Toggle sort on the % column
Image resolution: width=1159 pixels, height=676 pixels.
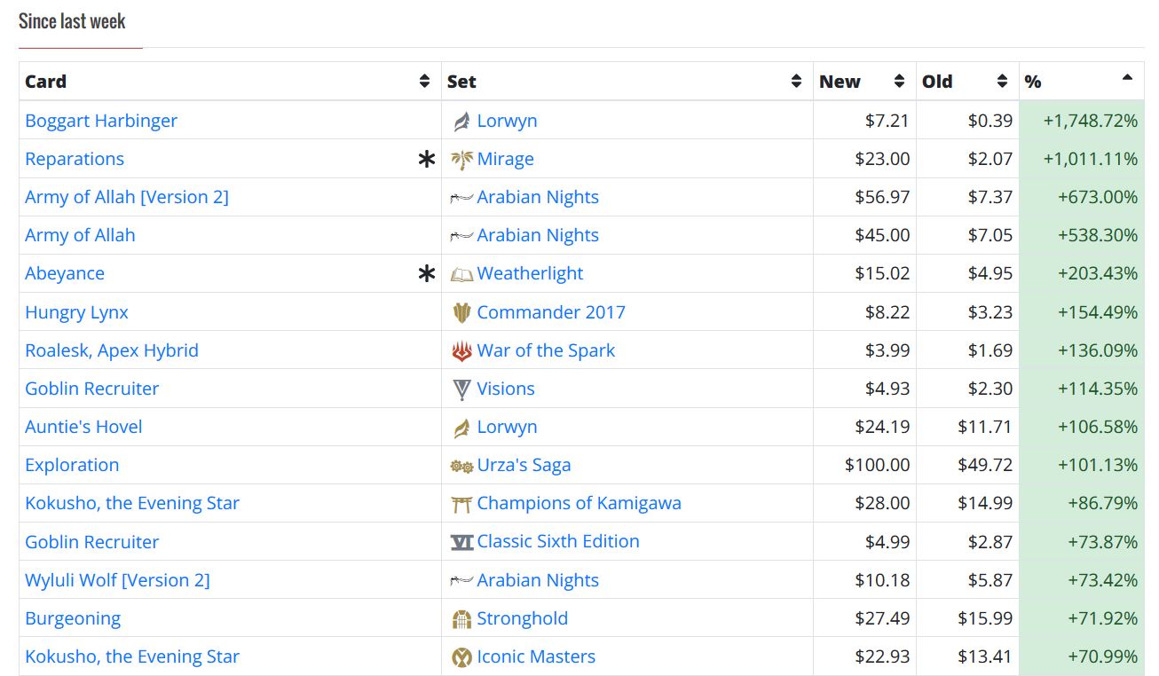pos(1127,80)
